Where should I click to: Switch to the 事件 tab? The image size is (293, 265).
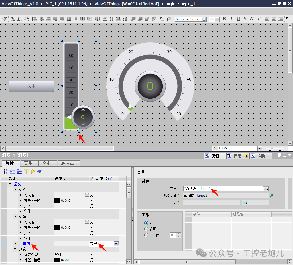[29, 163]
